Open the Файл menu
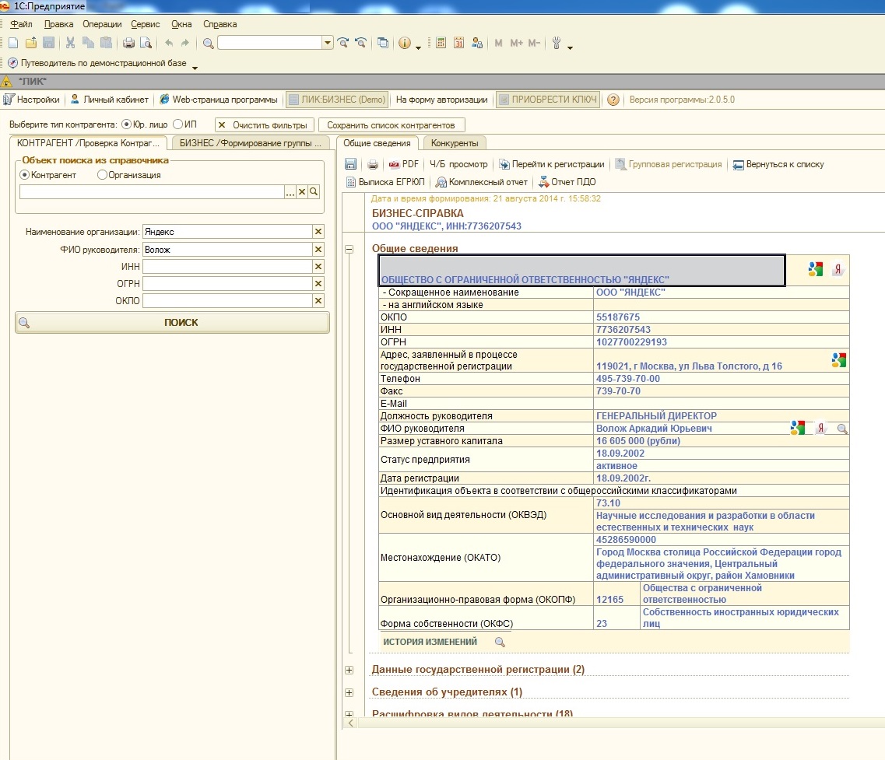 coord(21,24)
